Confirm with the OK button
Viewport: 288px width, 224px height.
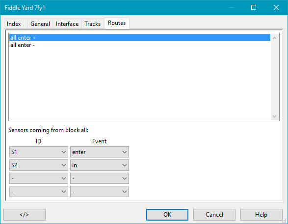pos(167,215)
